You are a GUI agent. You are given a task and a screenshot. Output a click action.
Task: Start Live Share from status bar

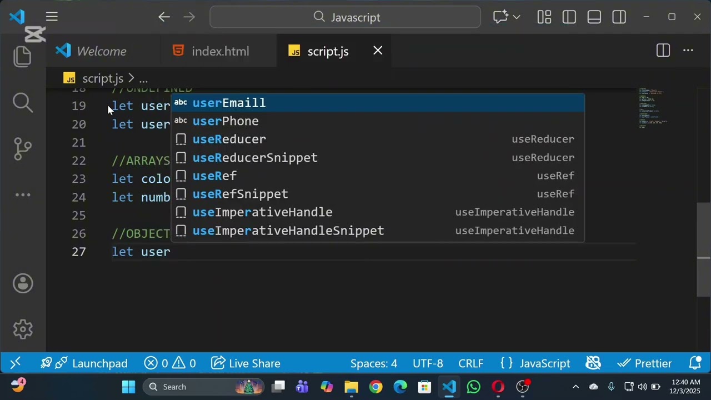pos(246,363)
